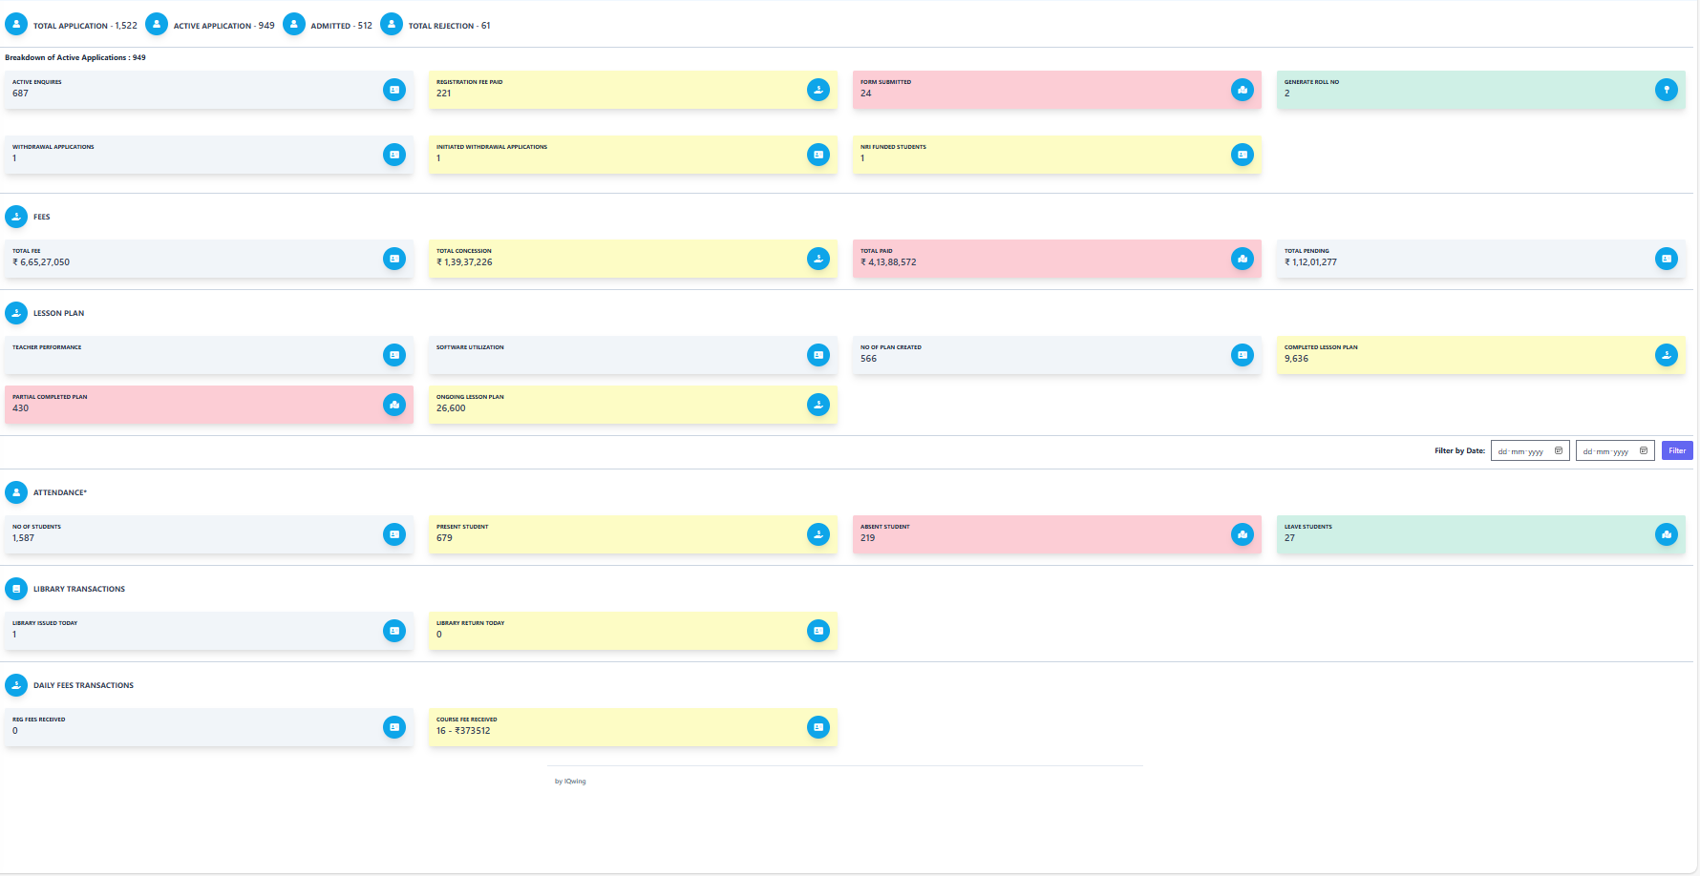The height and width of the screenshot is (876, 1700).
Task: Open the 'by IQwing' link
Action: [571, 781]
